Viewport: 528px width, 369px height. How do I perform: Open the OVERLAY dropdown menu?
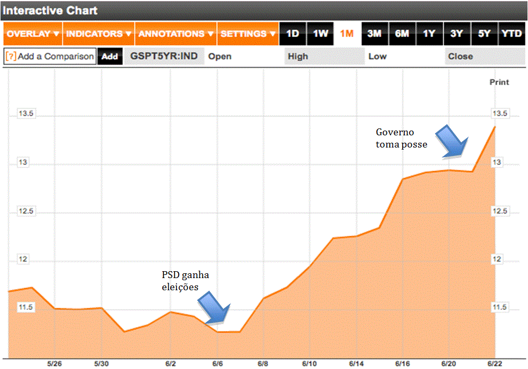pyautogui.click(x=33, y=34)
